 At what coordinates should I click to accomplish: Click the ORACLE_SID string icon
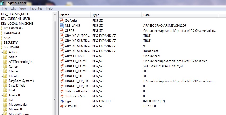(62, 76)
